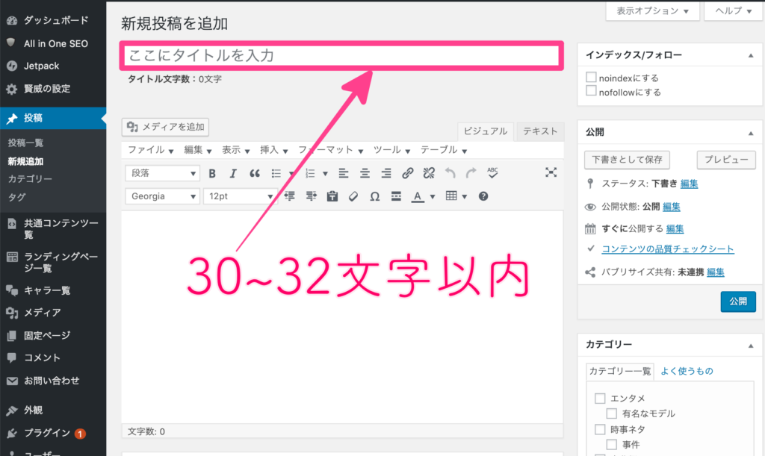Open the Georgia font family dropdown
Viewport: 765px width, 456px height.
point(162,196)
